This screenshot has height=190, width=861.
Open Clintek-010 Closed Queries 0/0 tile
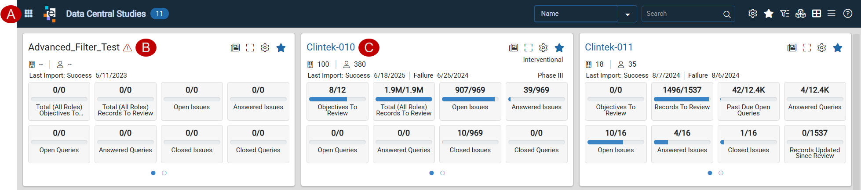[536, 144]
